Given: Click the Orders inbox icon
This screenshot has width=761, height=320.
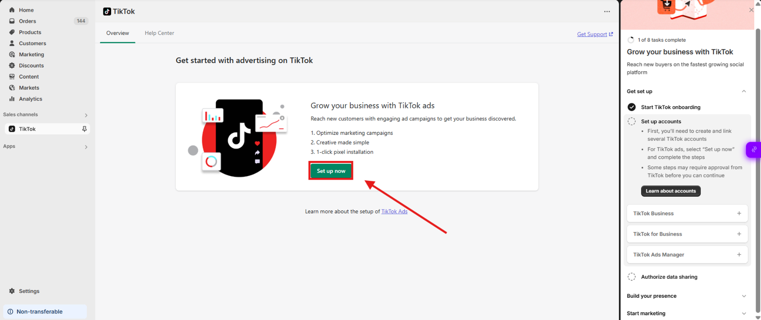Looking at the screenshot, I should click(12, 21).
